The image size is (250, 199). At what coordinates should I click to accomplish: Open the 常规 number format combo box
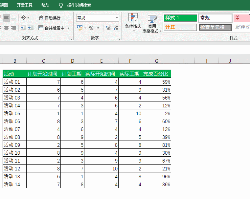pos(98,18)
